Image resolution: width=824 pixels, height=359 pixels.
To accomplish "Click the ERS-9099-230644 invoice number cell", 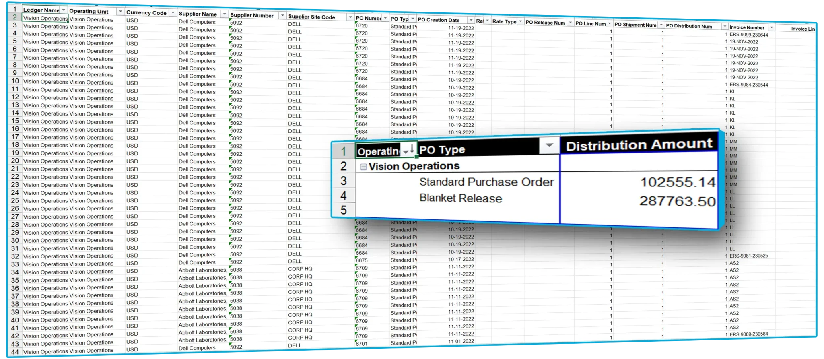I will pos(748,35).
